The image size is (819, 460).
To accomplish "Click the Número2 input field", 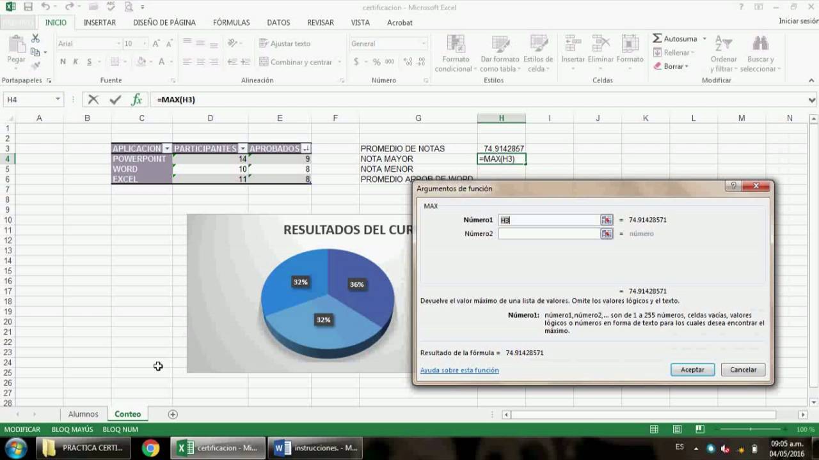I will pyautogui.click(x=549, y=234).
